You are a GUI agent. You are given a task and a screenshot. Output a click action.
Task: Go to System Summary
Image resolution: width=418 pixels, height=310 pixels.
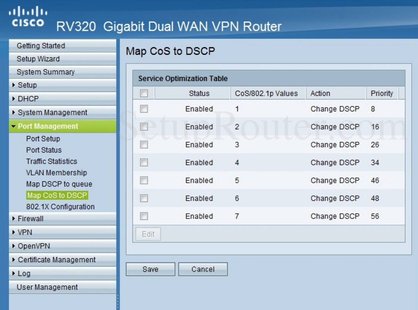[x=62, y=72]
